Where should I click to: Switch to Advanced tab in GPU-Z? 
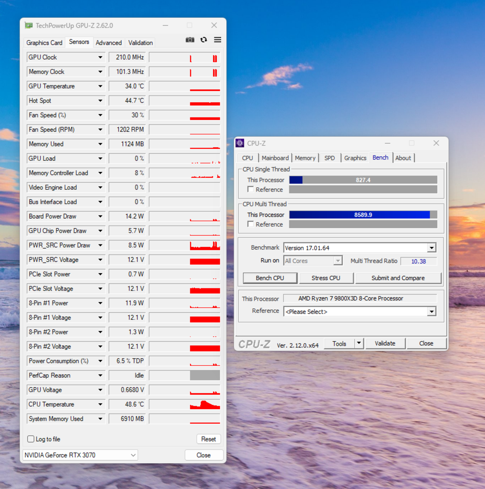coord(108,43)
